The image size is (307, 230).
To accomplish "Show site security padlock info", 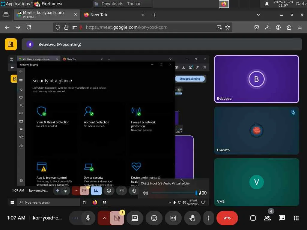I will click(66, 27).
